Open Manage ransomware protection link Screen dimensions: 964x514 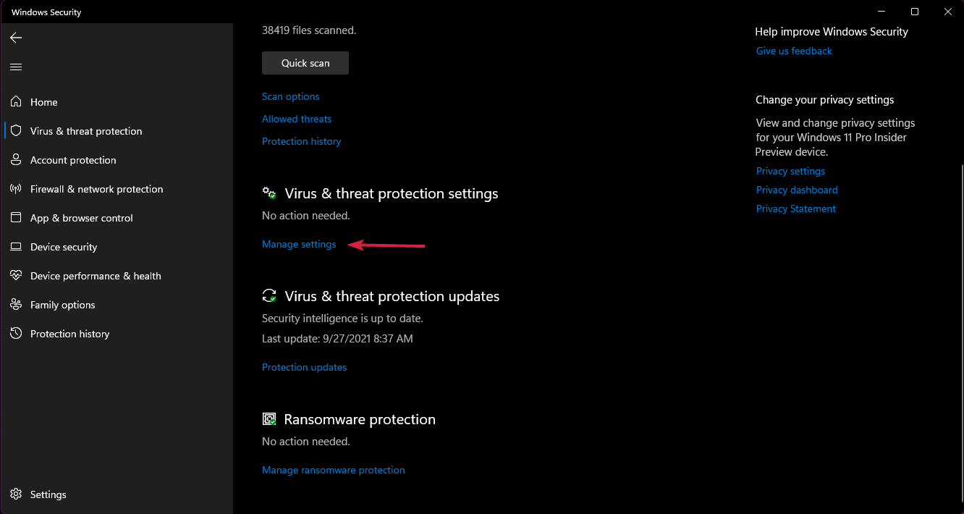(x=333, y=470)
